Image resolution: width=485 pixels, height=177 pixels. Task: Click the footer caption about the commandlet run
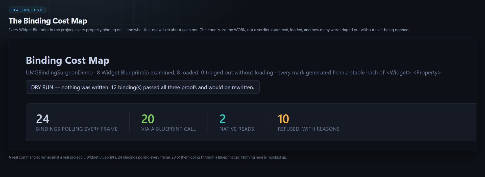148,157
